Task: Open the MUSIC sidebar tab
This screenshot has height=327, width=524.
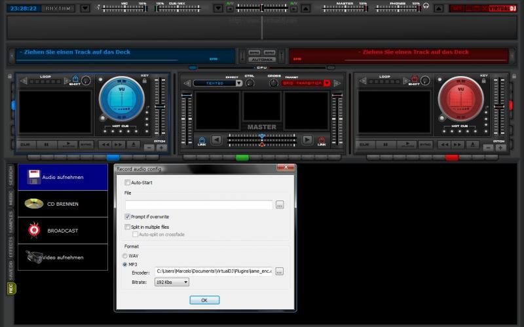Action: (x=10, y=198)
